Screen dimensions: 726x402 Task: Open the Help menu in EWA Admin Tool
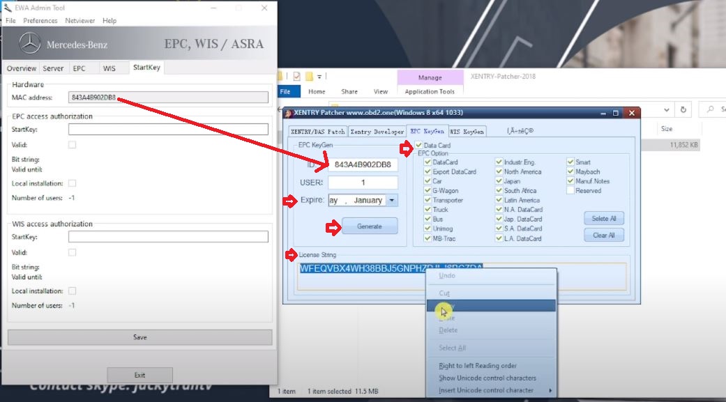(x=109, y=21)
